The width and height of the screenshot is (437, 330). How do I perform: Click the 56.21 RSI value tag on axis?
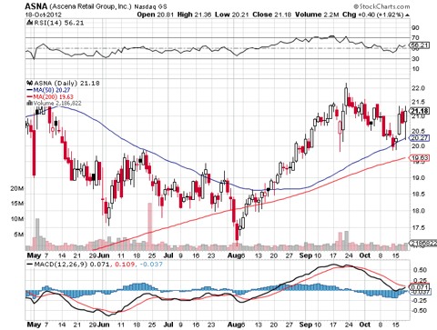click(420, 45)
